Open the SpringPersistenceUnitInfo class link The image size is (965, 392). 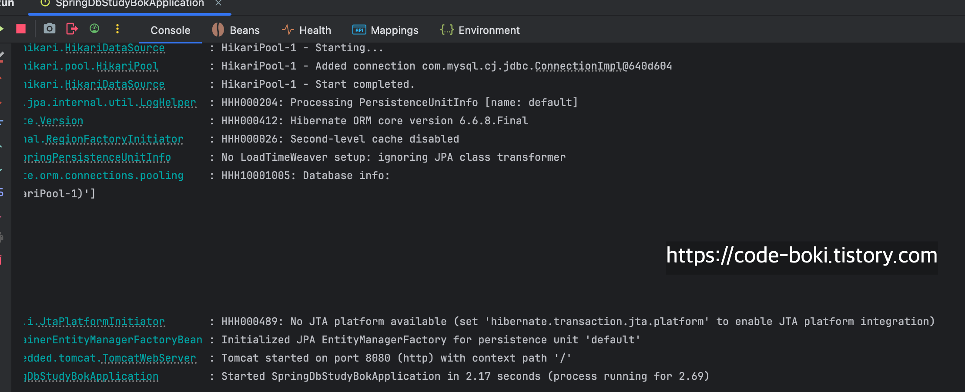pos(97,157)
